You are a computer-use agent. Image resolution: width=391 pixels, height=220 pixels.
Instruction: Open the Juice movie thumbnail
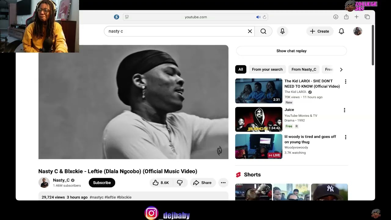point(259,119)
